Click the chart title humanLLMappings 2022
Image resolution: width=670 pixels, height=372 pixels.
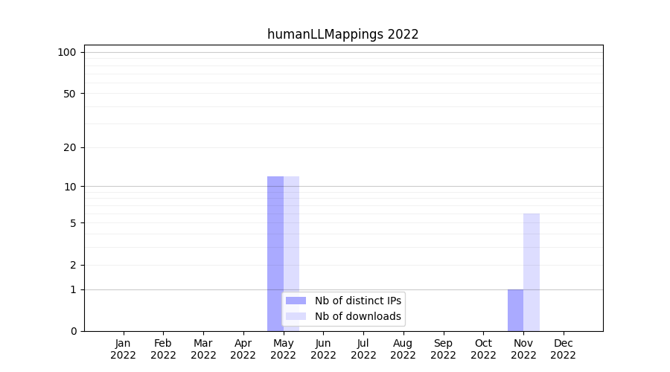[x=342, y=34]
